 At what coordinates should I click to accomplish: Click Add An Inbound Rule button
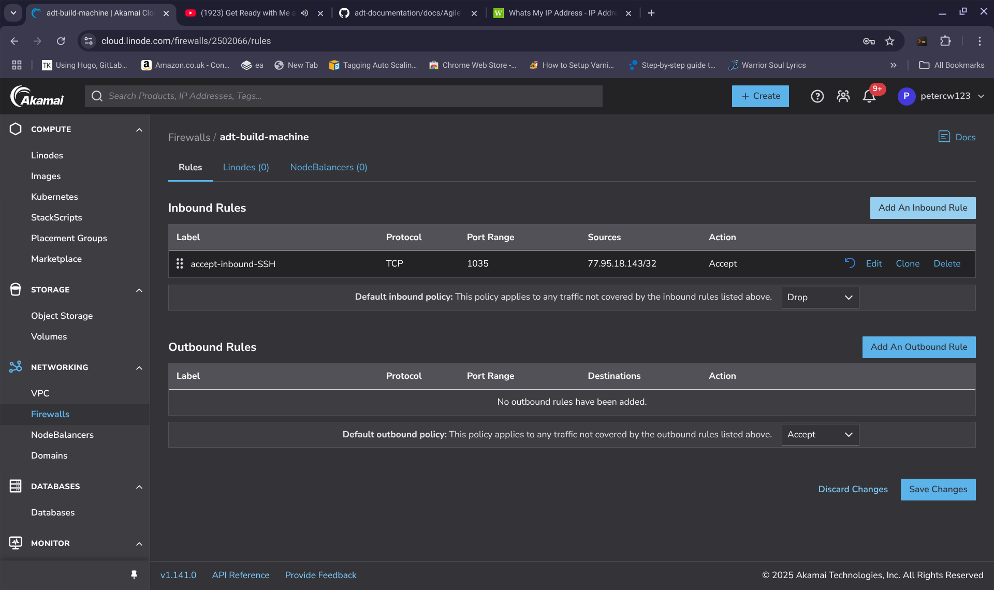click(922, 208)
